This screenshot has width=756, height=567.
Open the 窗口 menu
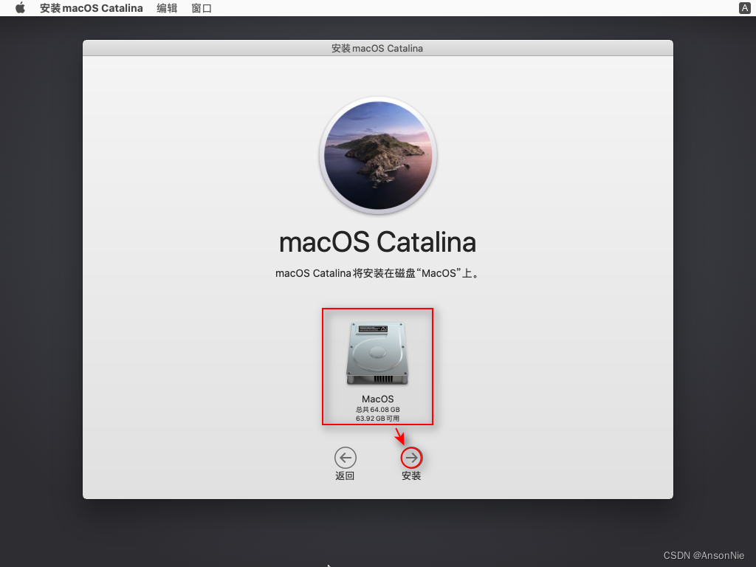[x=201, y=8]
